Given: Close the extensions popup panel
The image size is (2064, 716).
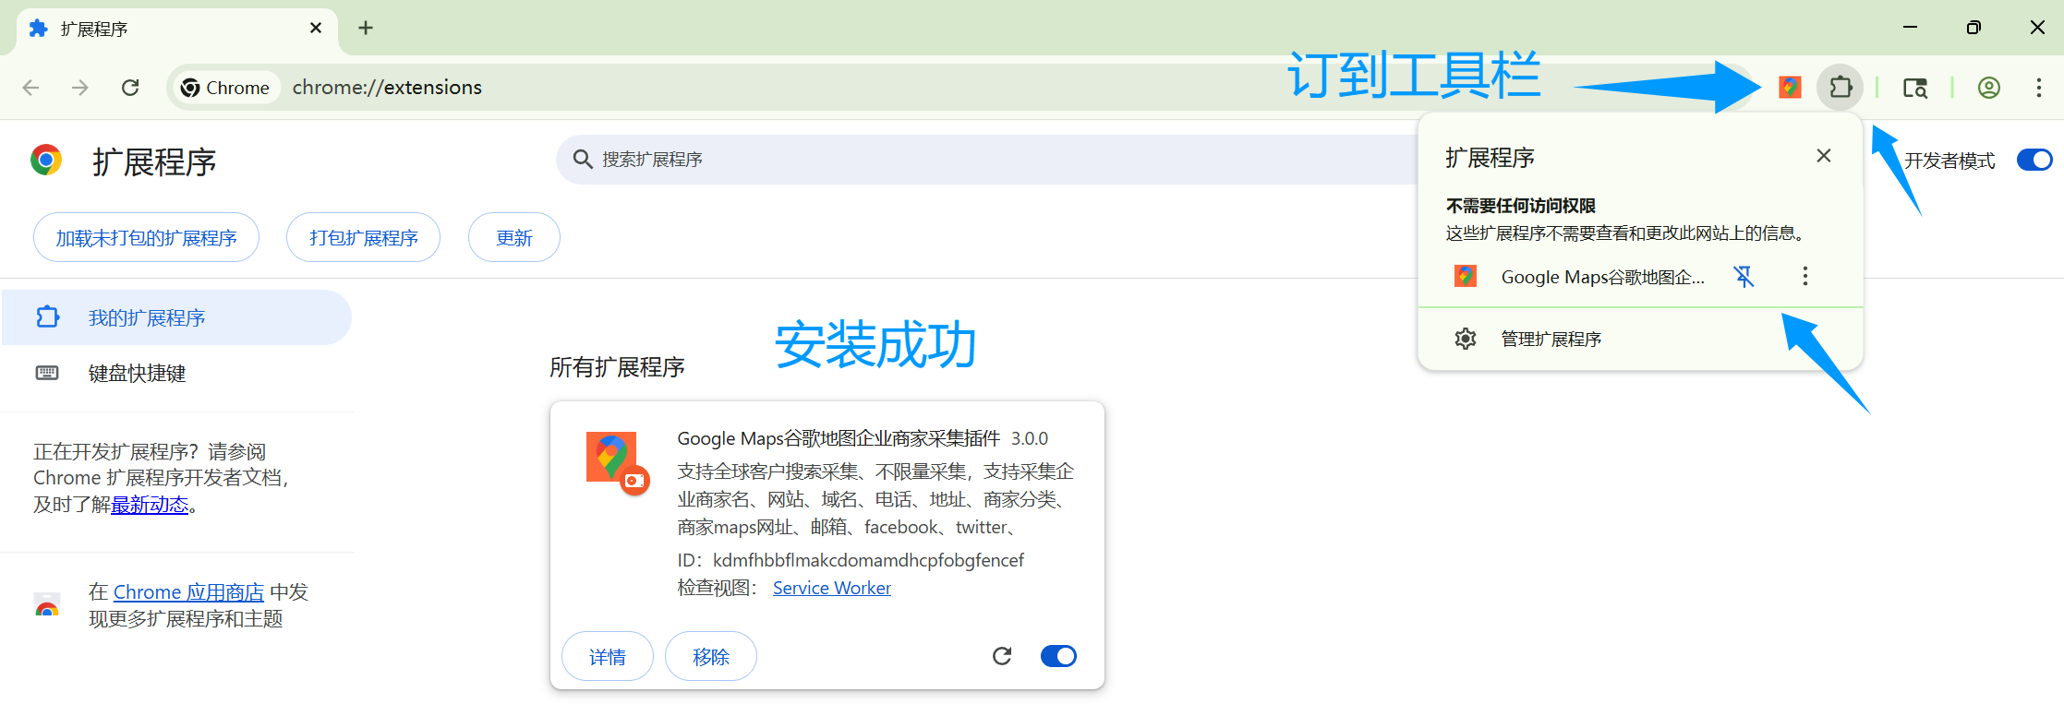Looking at the screenshot, I should [1824, 156].
